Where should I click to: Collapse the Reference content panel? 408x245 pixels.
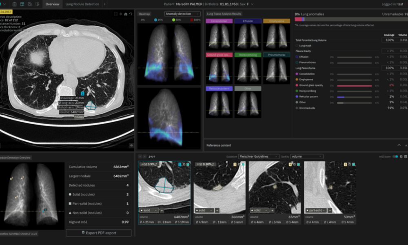pos(399,145)
